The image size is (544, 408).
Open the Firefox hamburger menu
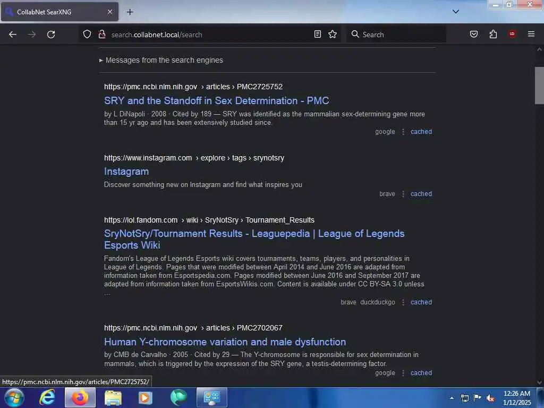[531, 34]
